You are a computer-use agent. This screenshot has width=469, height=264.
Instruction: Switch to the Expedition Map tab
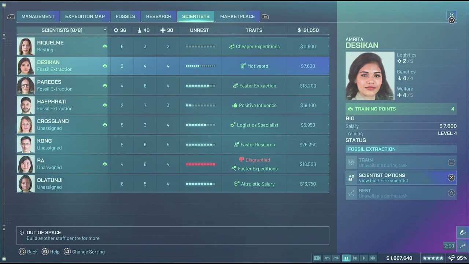tap(85, 16)
